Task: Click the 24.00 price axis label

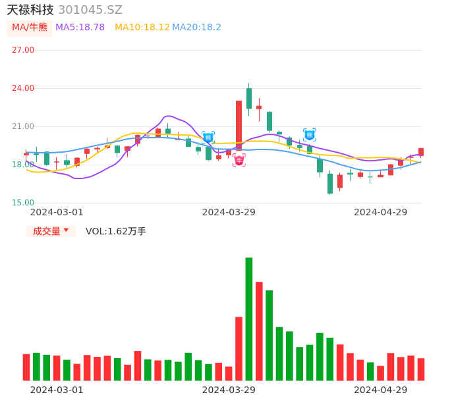Action: point(23,88)
